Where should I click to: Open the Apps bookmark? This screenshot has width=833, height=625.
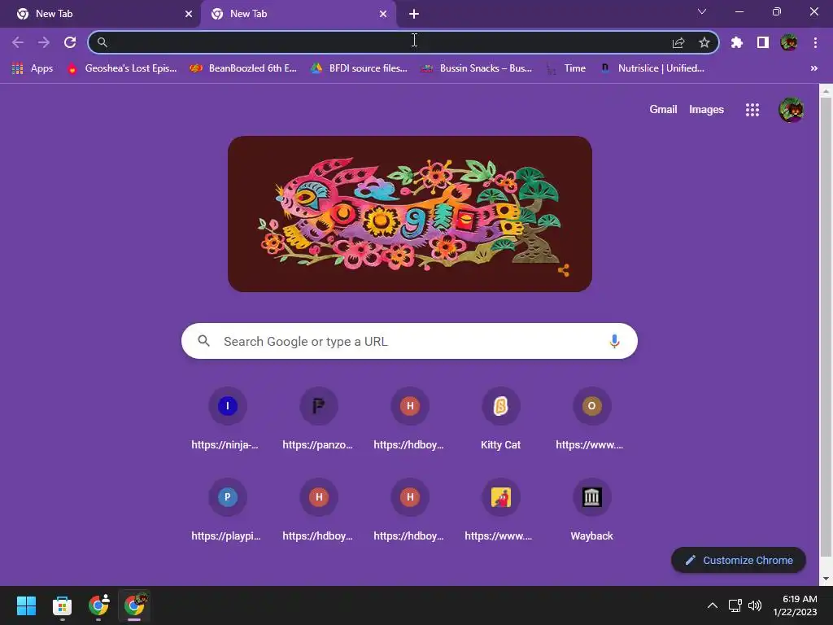[33, 68]
